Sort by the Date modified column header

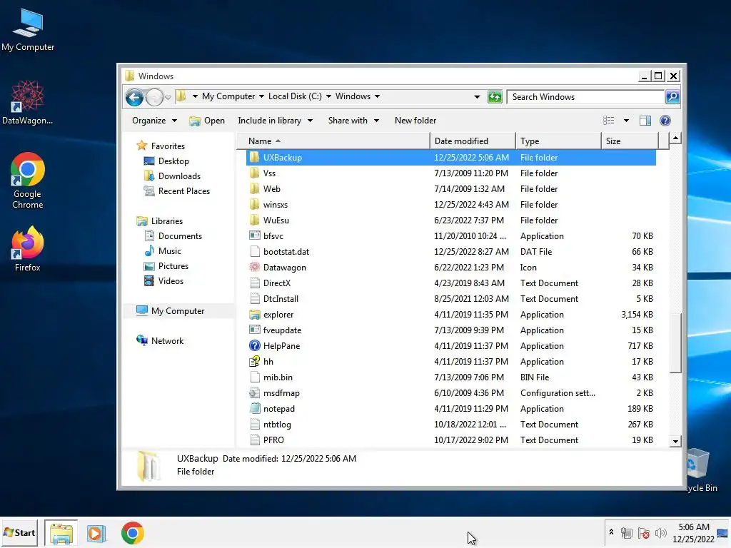coord(473,141)
